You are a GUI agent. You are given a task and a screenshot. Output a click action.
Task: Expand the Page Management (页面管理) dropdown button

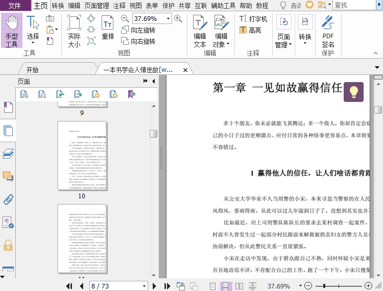pos(284,41)
